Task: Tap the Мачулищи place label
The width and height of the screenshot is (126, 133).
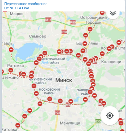Action: click(x=70, y=123)
